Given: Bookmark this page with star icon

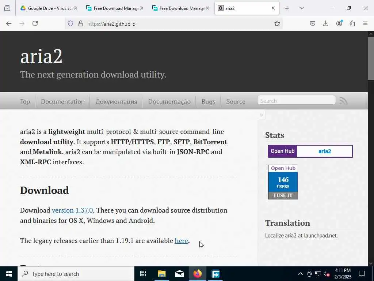Looking at the screenshot, I should tap(277, 23).
